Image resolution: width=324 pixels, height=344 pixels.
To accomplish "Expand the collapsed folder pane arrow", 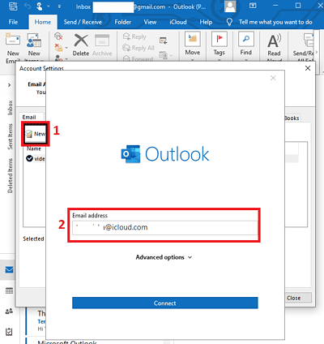I will (x=10, y=85).
